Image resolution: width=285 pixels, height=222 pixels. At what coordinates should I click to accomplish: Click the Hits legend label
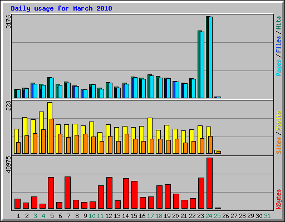(x=278, y=23)
